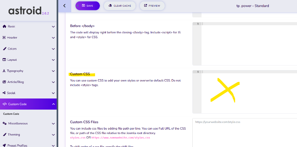The height and width of the screenshot is (147, 297).
Task: Expand the Header section chevron
Action: click(x=53, y=38)
